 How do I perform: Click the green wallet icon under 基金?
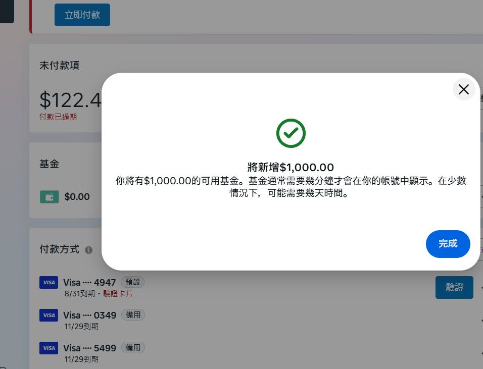coord(50,197)
